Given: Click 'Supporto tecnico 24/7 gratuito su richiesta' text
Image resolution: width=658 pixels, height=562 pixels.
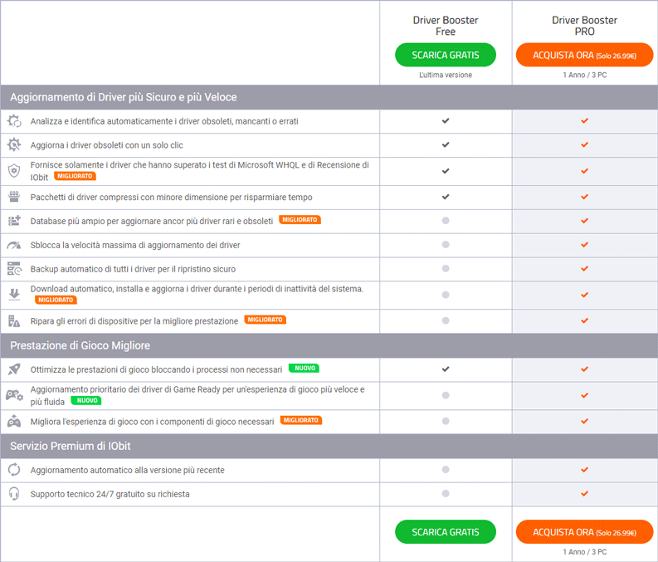Looking at the screenshot, I should pos(110,494).
